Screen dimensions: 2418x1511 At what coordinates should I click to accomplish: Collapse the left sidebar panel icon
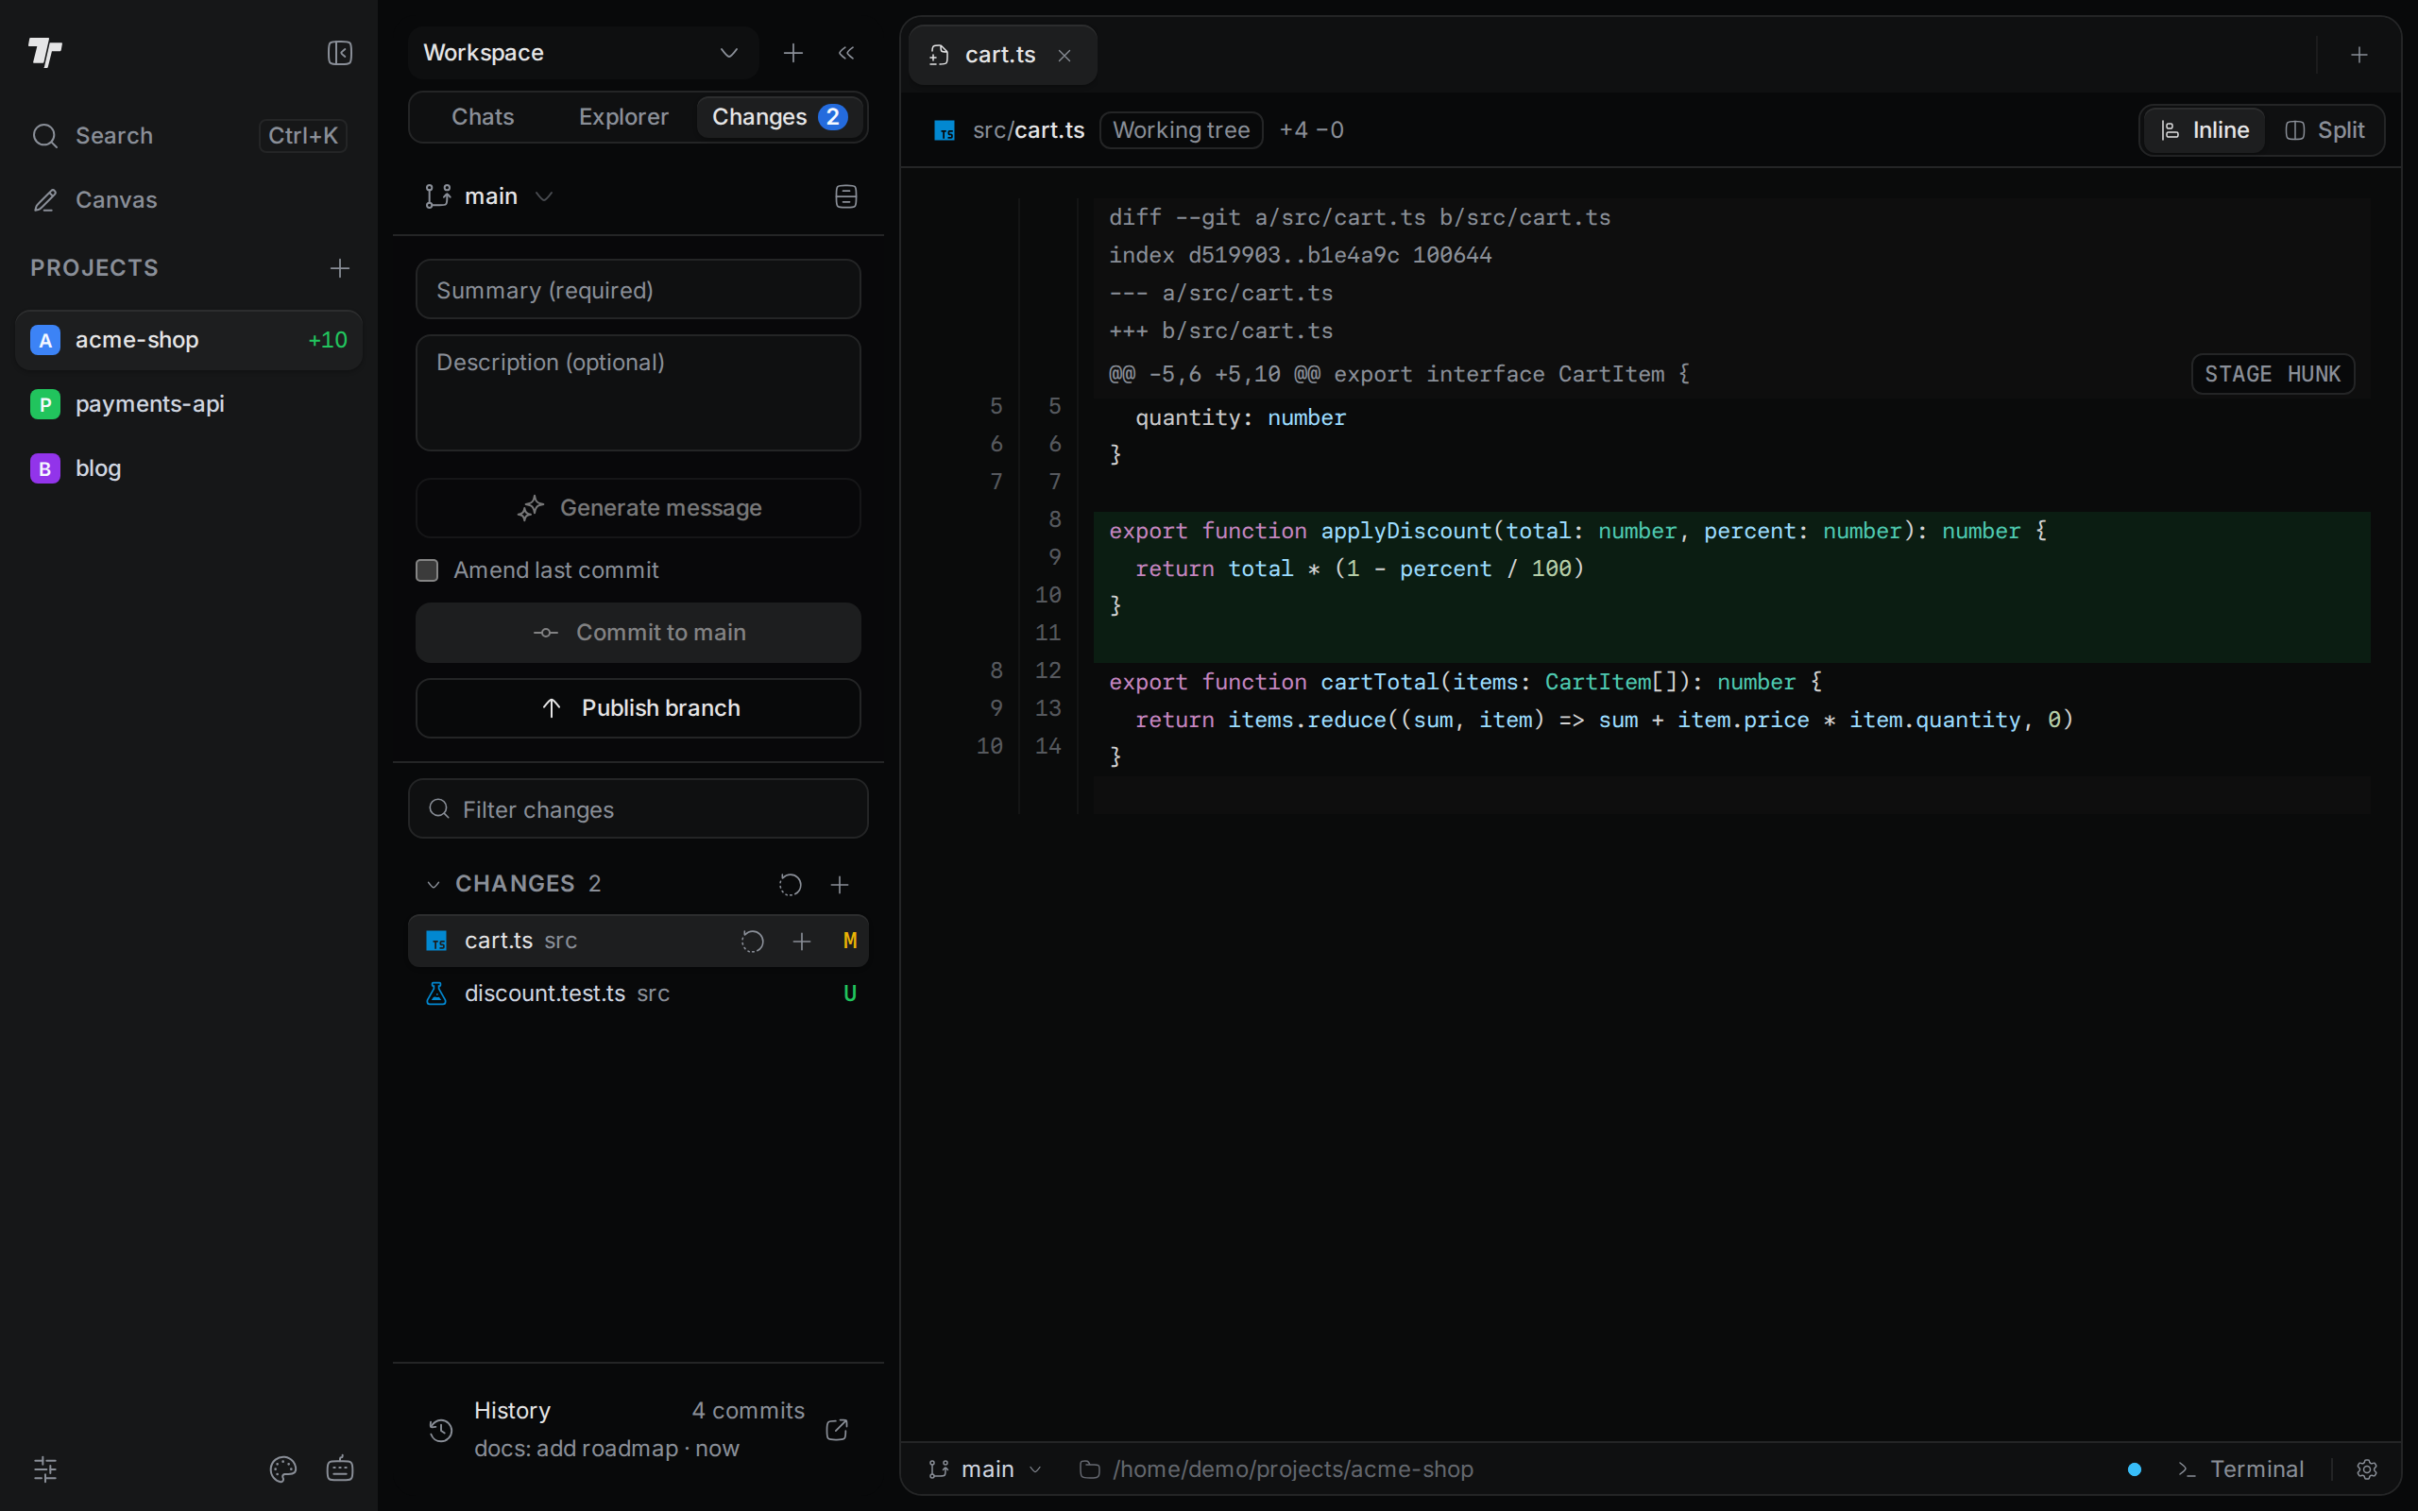point(340,53)
